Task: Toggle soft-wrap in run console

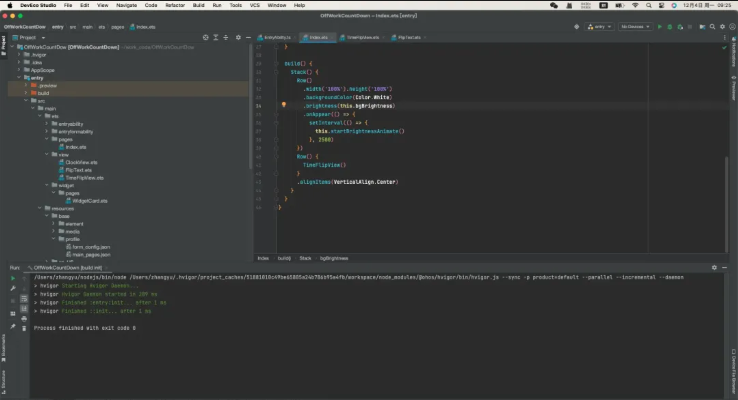Action: [x=24, y=299]
